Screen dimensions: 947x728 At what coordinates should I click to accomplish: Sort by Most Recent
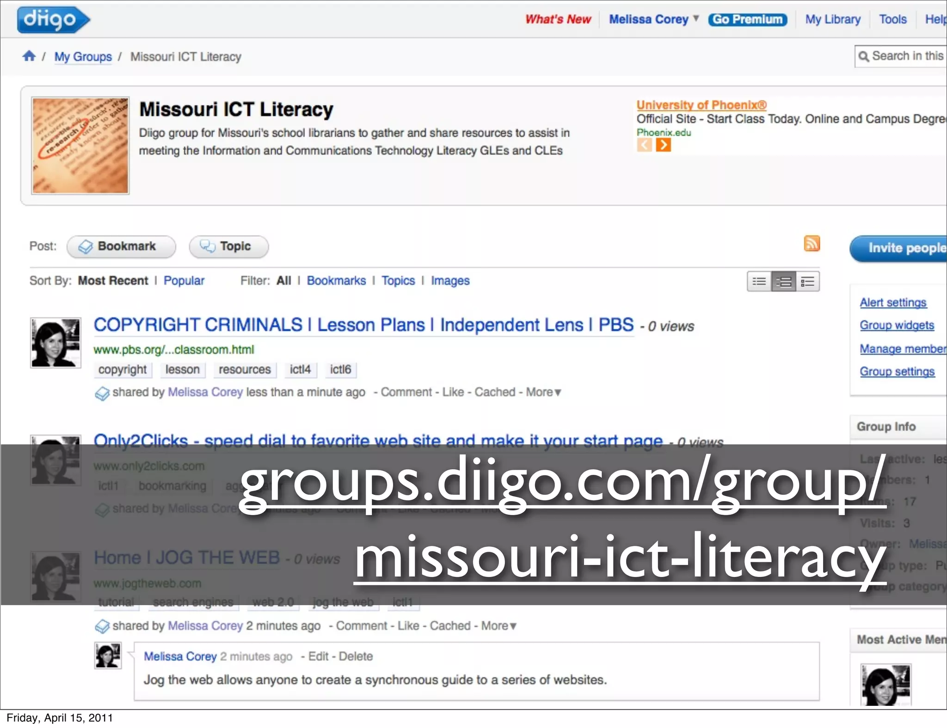[x=113, y=281]
